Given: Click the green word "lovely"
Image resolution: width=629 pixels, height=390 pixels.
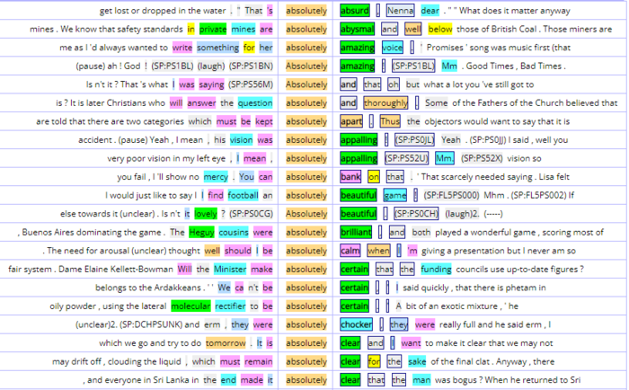Looking at the screenshot, I should (x=206, y=214).
